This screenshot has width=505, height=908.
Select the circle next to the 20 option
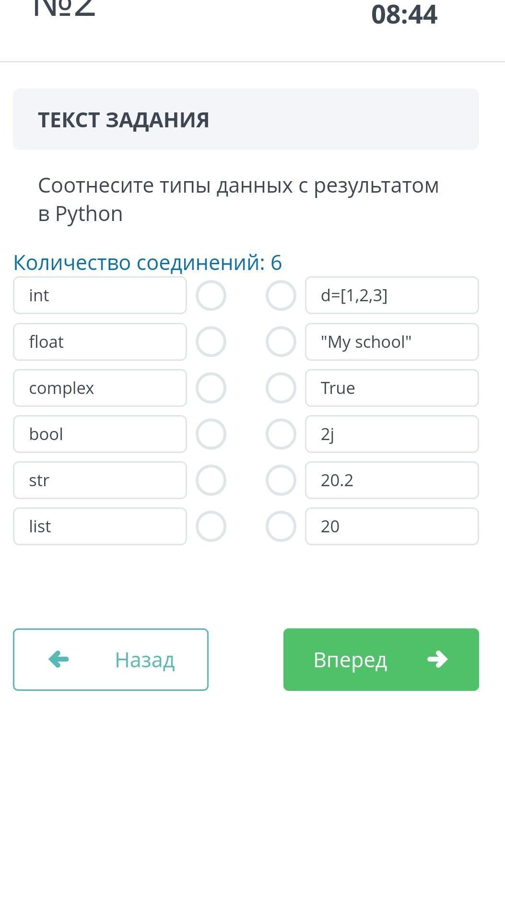click(x=281, y=526)
